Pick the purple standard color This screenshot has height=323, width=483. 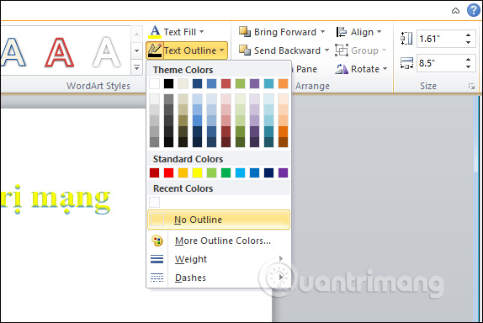coord(283,172)
